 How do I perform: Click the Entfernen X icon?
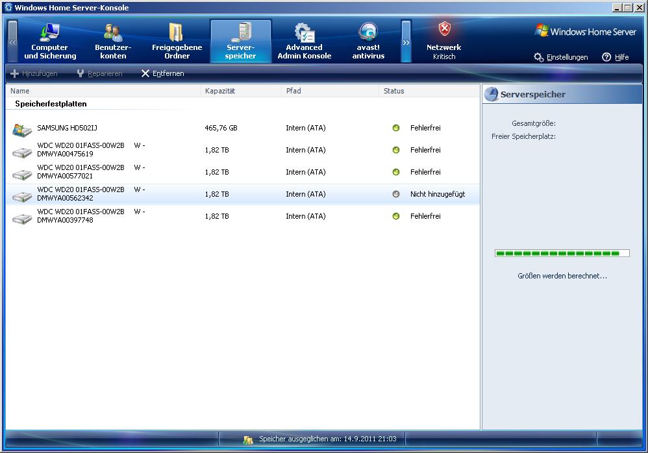click(x=145, y=73)
